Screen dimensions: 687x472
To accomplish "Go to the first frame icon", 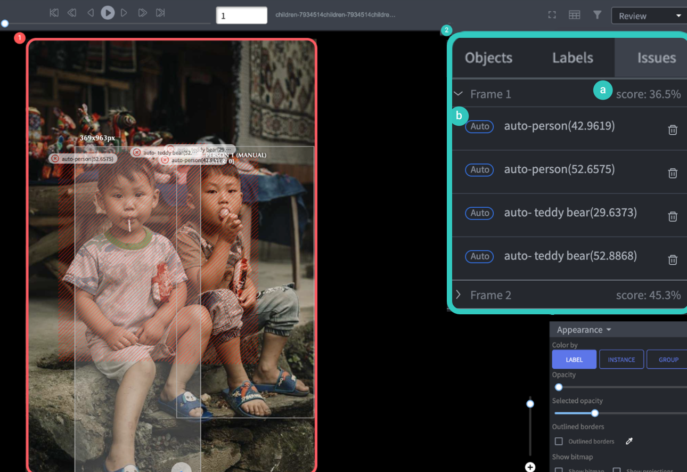I will tap(54, 13).
